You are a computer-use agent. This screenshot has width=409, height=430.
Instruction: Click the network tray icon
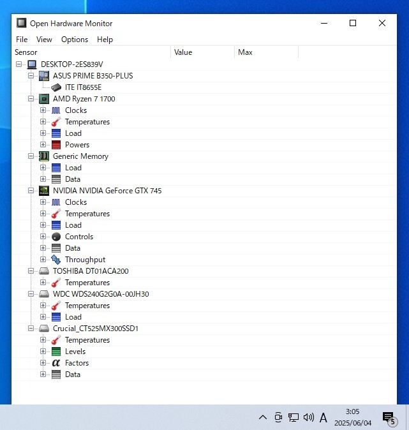pos(294,418)
